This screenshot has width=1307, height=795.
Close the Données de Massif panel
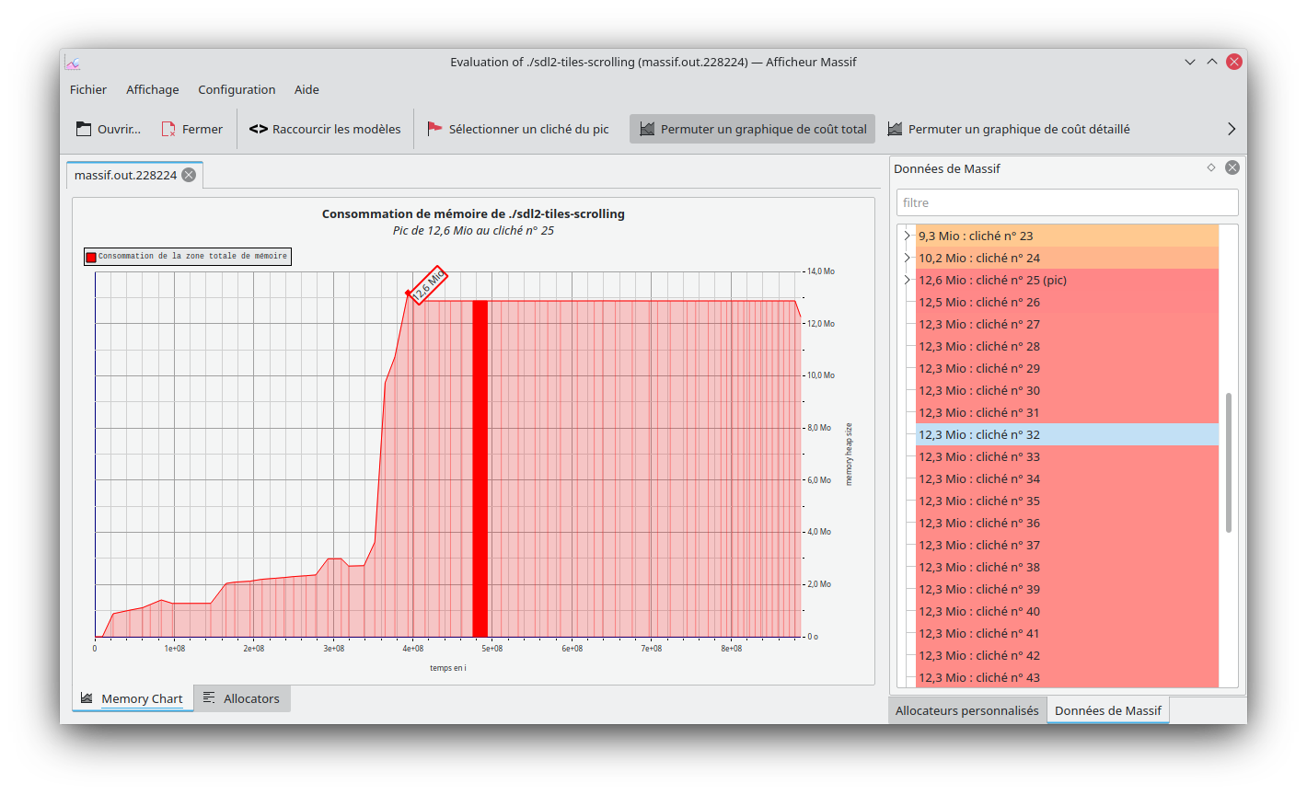click(1232, 167)
